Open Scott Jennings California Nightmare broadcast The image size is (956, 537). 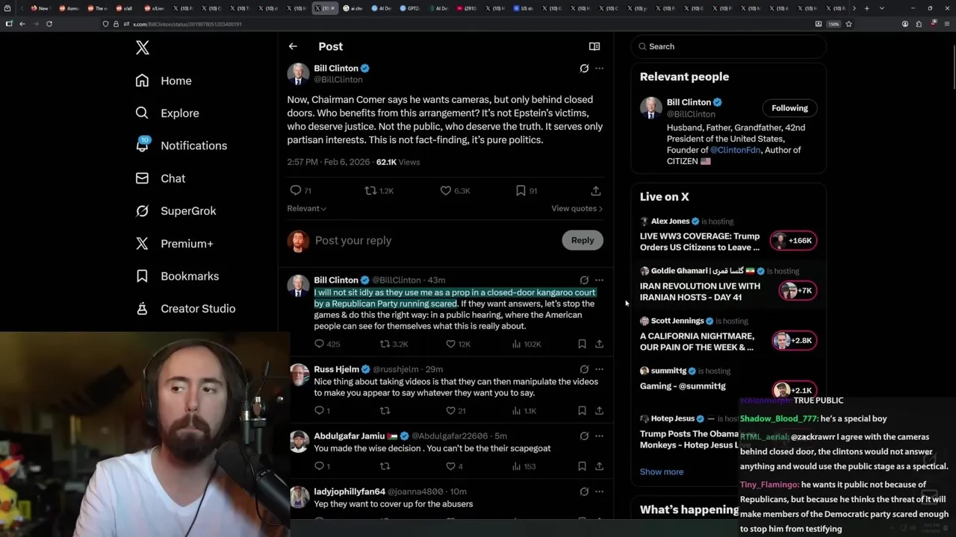point(728,335)
